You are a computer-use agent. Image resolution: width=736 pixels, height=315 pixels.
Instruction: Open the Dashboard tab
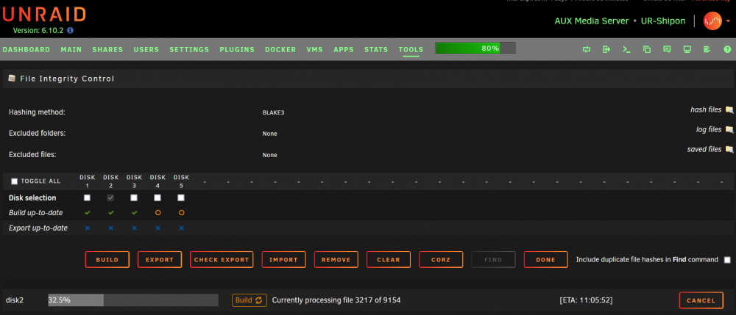(26, 50)
